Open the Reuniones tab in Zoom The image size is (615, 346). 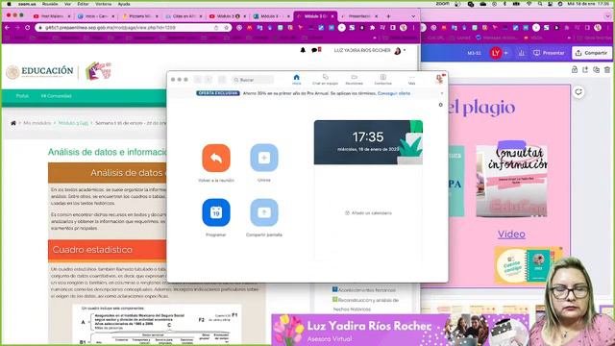coord(355,79)
